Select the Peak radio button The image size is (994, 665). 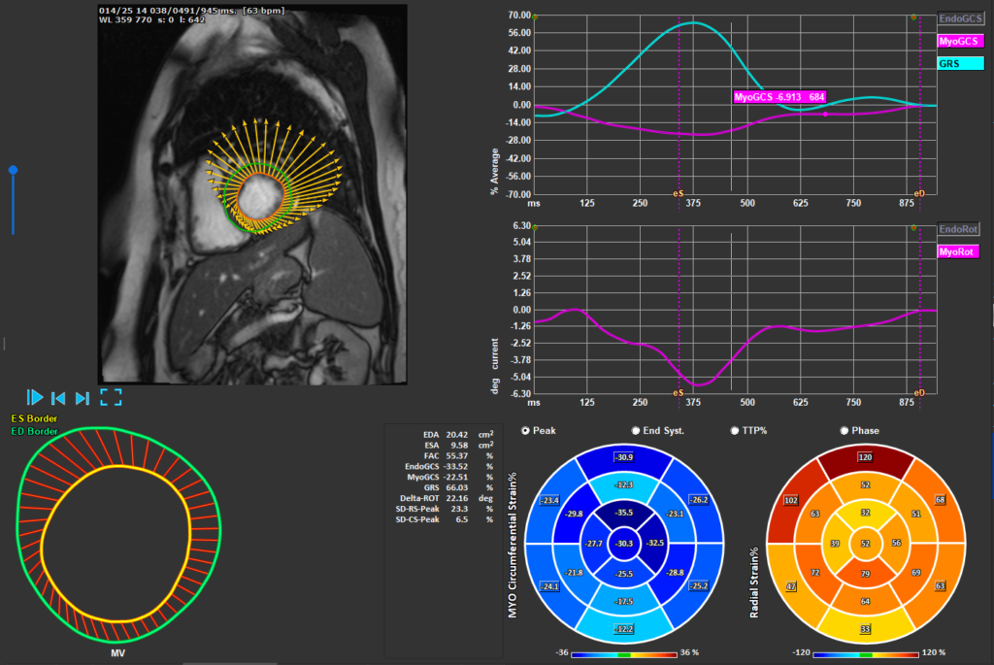click(x=525, y=430)
